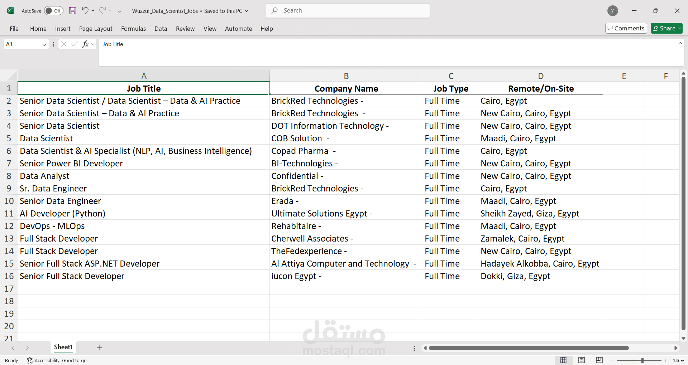Select the Sheikh Zayed, Giza, Egypt cell

[x=541, y=214]
